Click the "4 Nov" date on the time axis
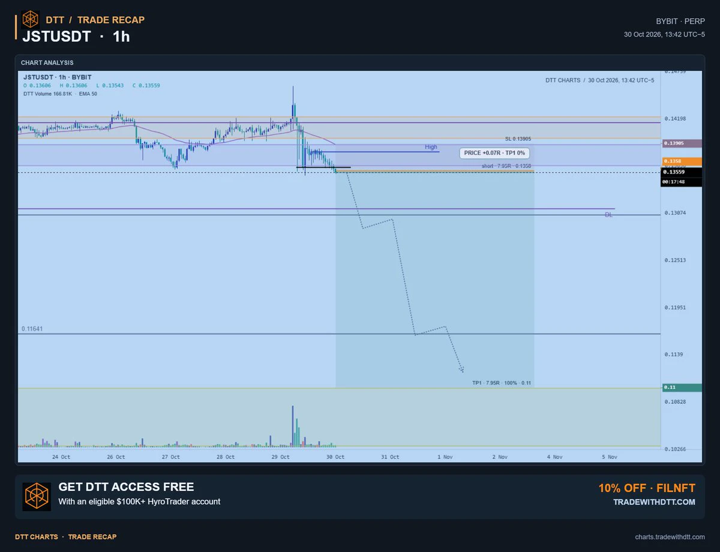720x552 pixels. pyautogui.click(x=554, y=457)
